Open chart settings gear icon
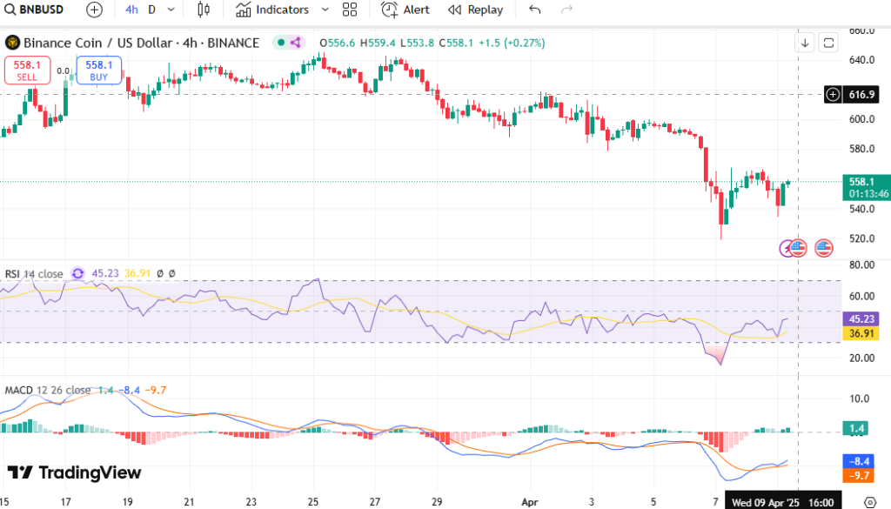This screenshot has height=509, width=891. (x=870, y=502)
